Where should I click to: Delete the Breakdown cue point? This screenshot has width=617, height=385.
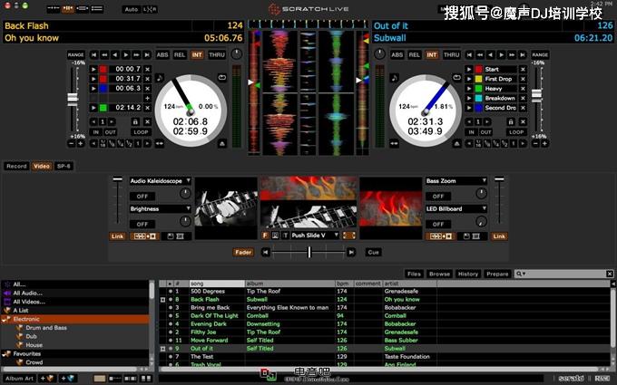pyautogui.click(x=523, y=98)
